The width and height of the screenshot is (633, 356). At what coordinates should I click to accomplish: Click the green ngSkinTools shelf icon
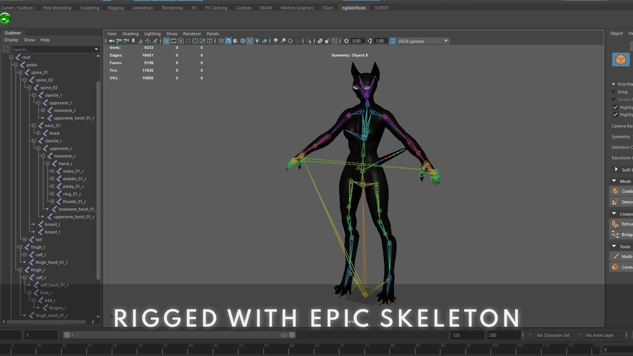(x=5, y=18)
